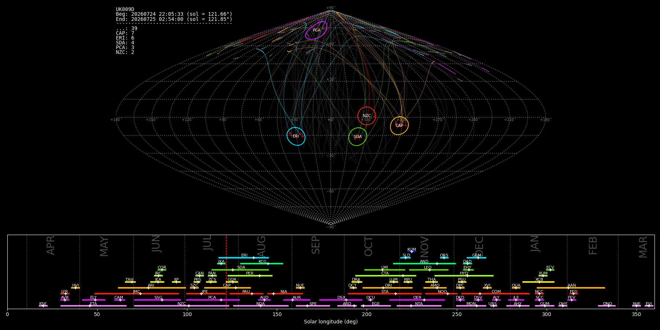Click the −90° south pole label
This screenshot has width=660, height=330.
coord(331,227)
